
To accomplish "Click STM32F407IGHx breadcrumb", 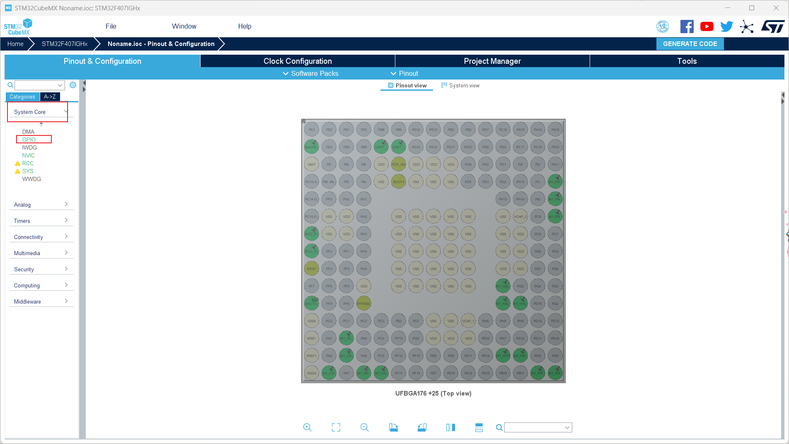I will [65, 44].
